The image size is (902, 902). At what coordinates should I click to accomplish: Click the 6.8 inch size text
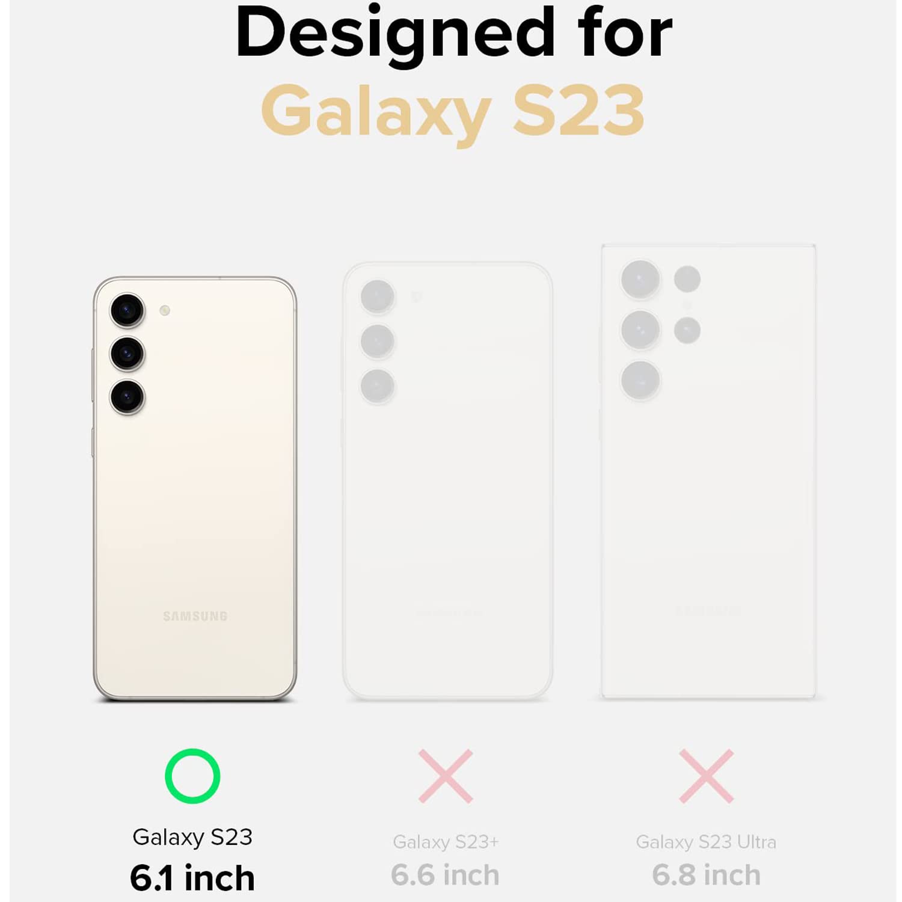point(707,875)
